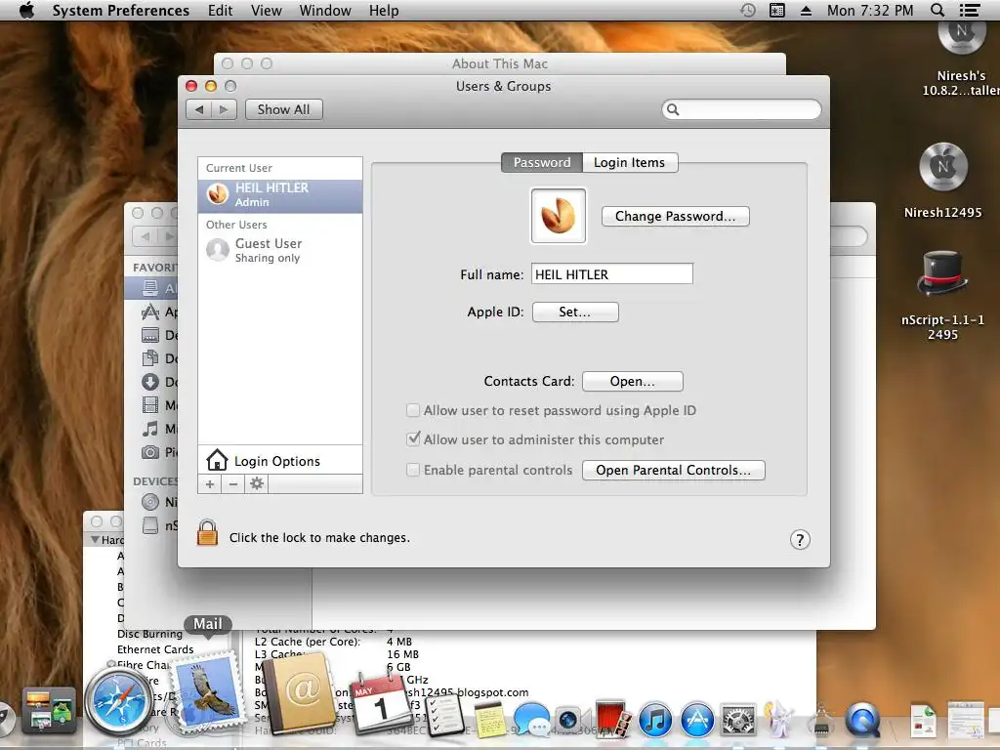Open the Apple menu
This screenshot has width=1000, height=750.
26,10
